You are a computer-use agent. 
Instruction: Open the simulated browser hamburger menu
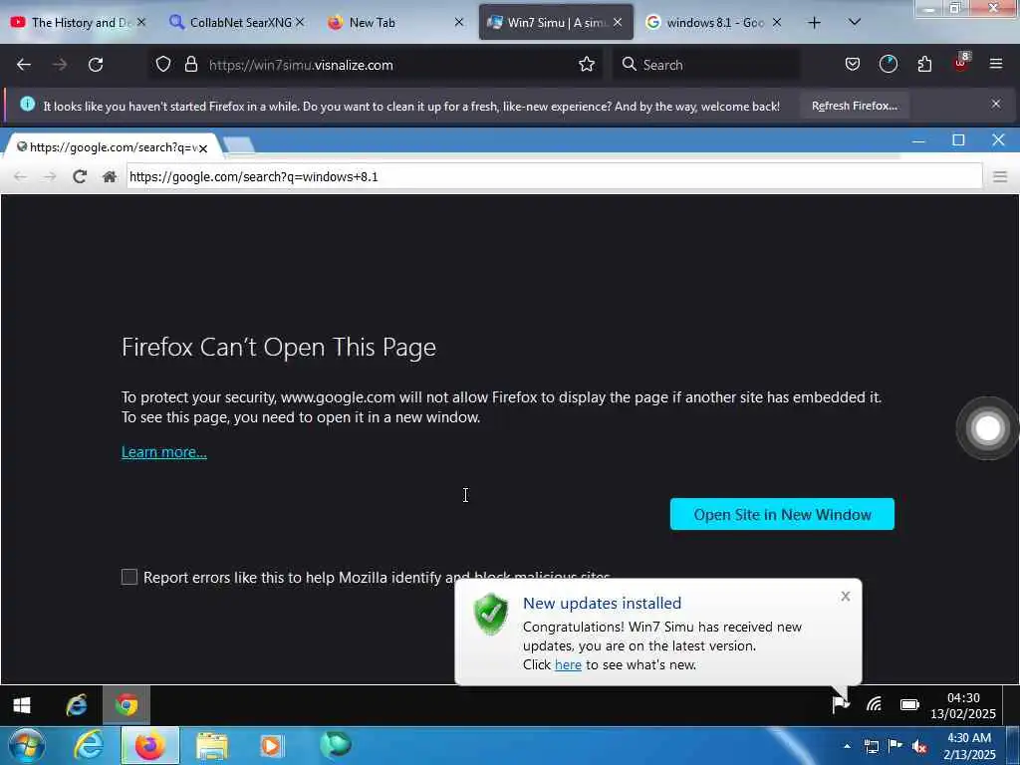(1000, 176)
